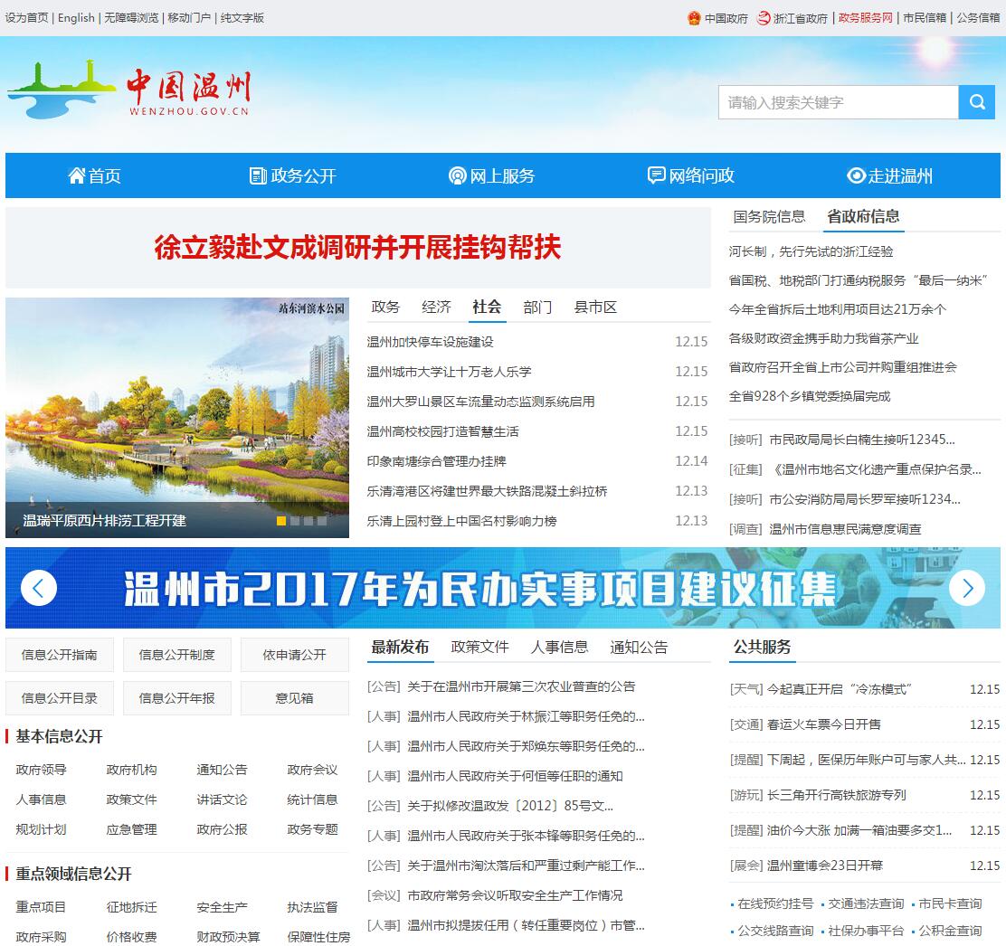Switch to 国务院信息 tab
The height and width of the screenshot is (946, 1006).
coord(769,217)
